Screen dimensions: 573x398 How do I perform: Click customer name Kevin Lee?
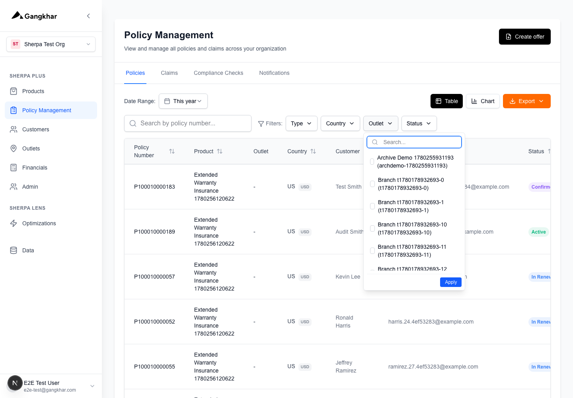click(x=348, y=277)
